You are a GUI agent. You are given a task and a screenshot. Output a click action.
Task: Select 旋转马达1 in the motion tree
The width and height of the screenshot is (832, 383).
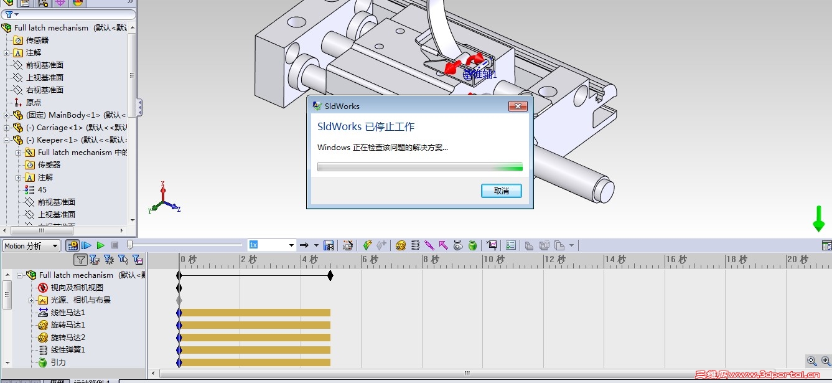click(x=68, y=325)
